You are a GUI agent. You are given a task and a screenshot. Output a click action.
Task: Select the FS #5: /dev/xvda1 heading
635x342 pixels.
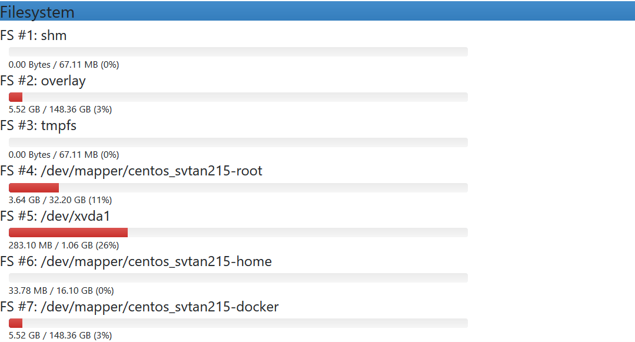point(55,217)
